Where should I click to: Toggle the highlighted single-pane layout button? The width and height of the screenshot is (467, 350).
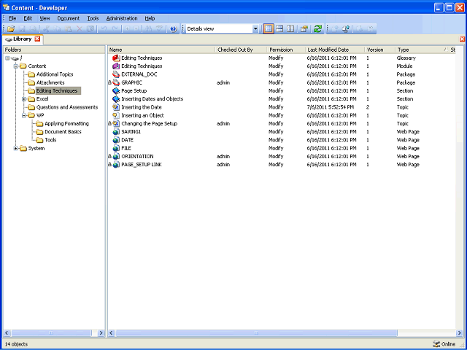coord(269,29)
